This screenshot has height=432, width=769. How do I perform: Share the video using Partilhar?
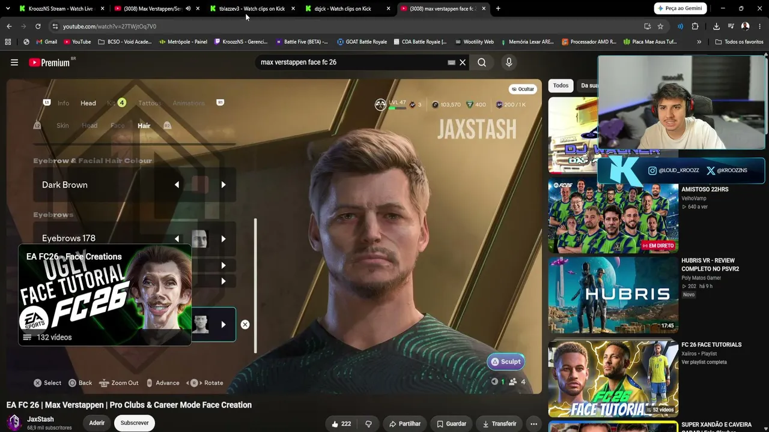coord(405,424)
